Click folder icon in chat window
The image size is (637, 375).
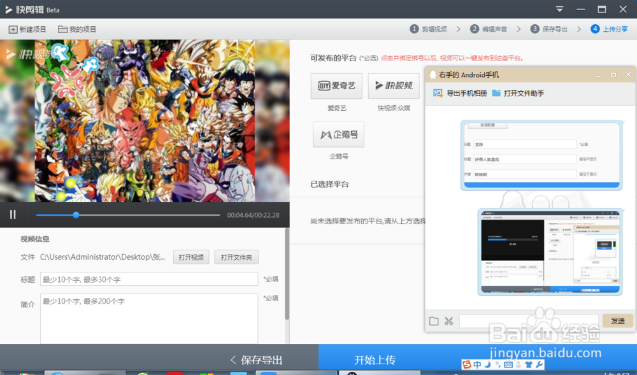click(x=434, y=321)
